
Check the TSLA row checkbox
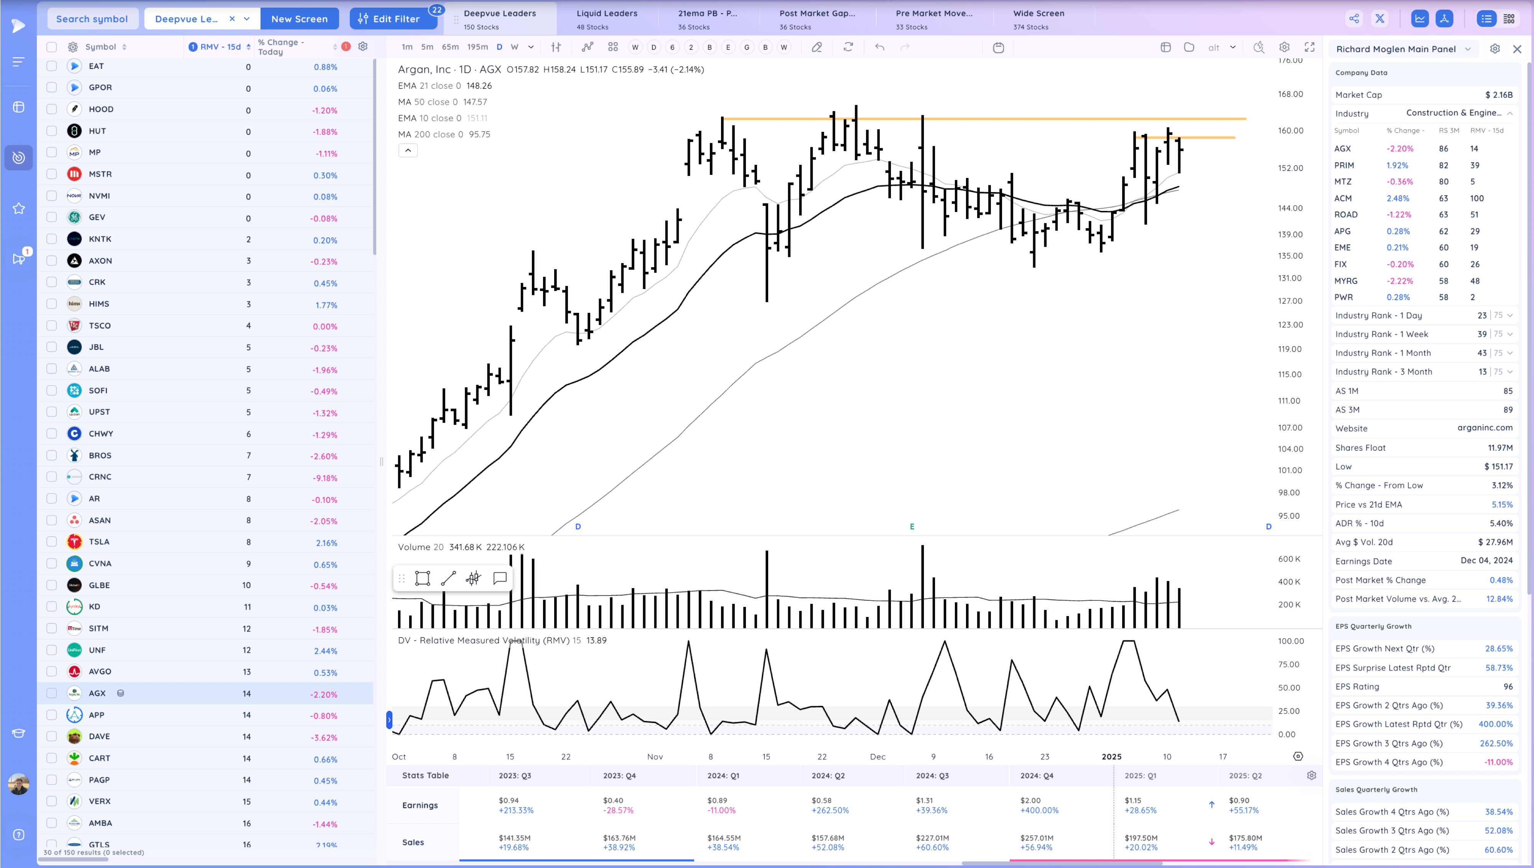point(52,541)
